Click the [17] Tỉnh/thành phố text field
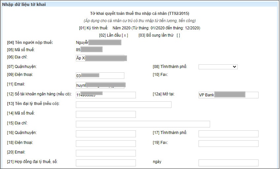 tap(228, 134)
